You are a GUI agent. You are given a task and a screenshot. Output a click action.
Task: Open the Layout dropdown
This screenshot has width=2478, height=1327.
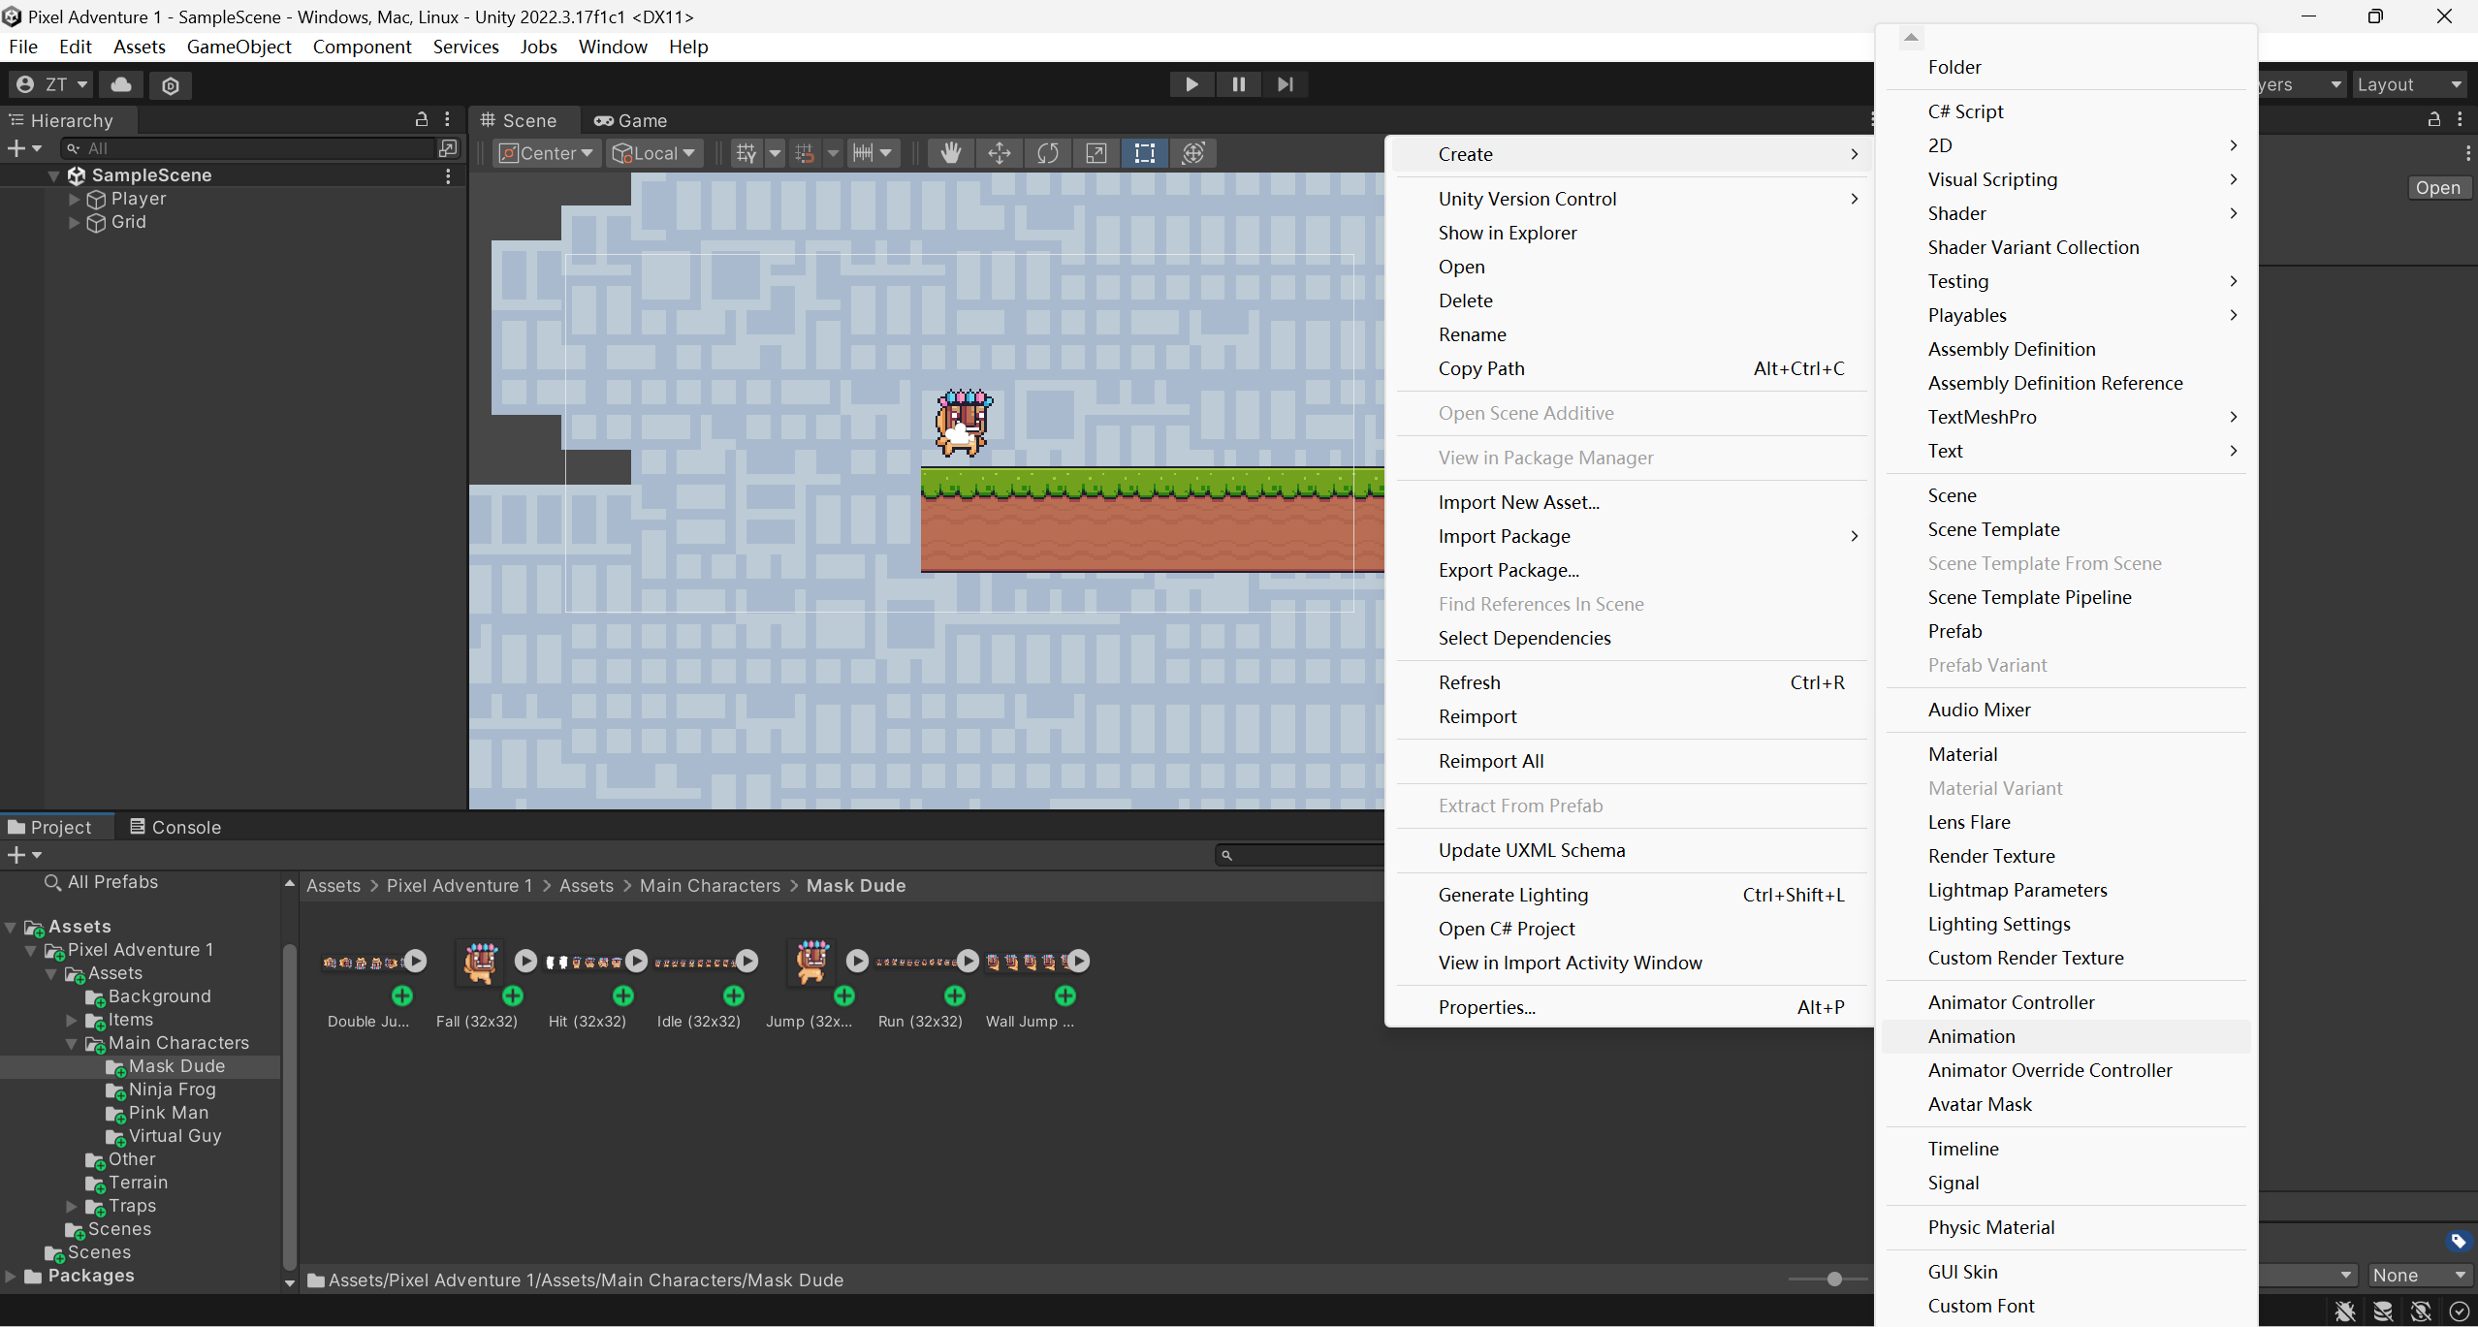[x=2411, y=84]
